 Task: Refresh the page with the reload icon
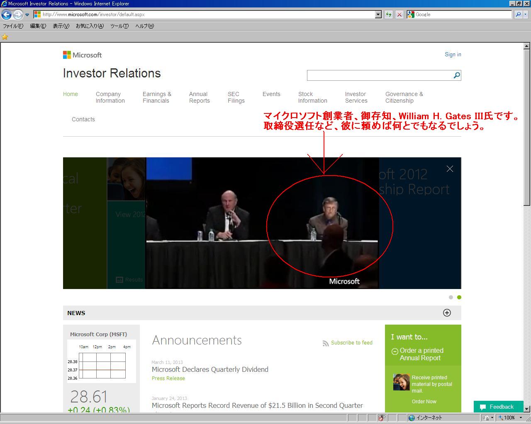pos(389,14)
